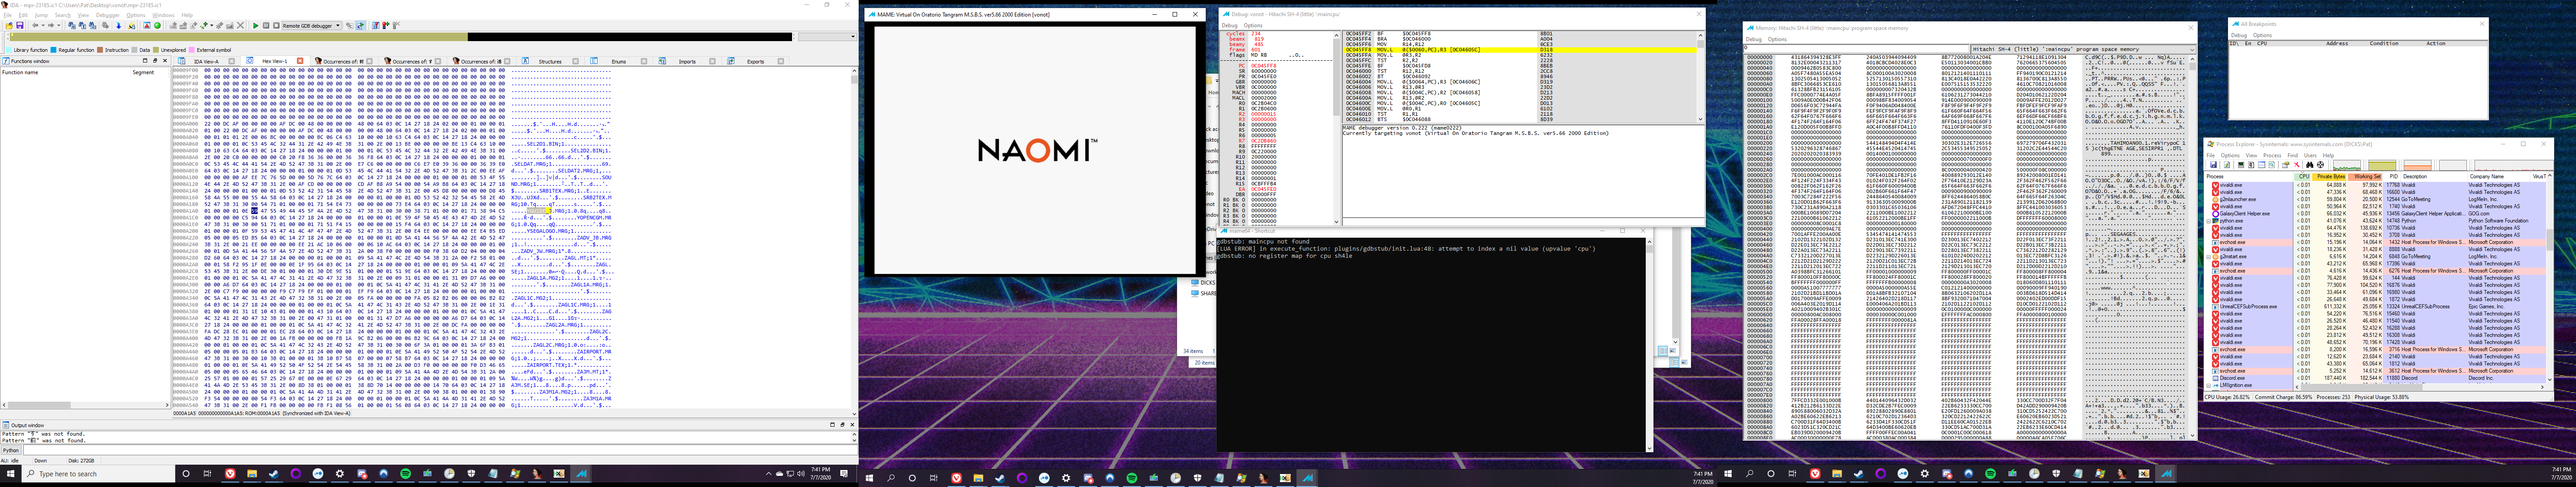2576x487 pixels.
Task: Click the green circle icon in IDA toolbar
Action: click(x=157, y=25)
